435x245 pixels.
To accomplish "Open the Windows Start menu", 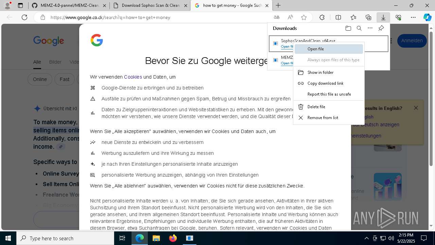I will point(8,238).
